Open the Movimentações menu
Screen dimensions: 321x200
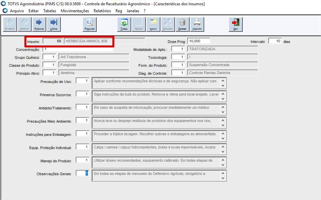[x=75, y=11]
